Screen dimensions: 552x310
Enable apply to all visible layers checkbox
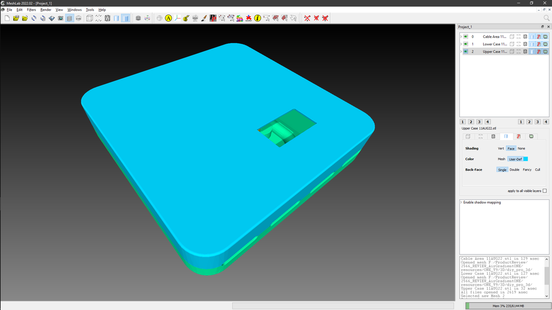[545, 191]
